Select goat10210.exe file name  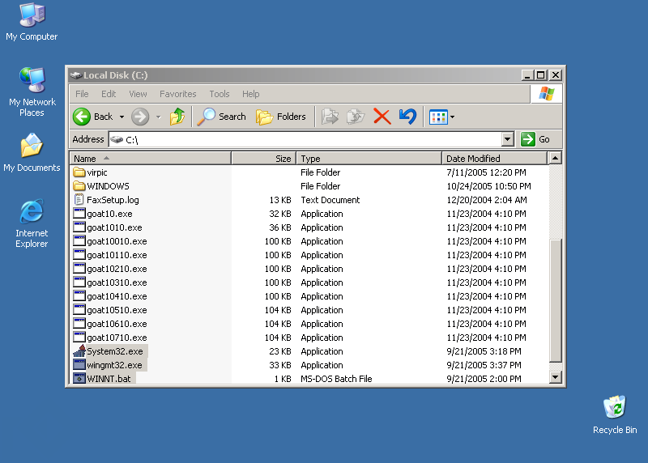coord(117,269)
